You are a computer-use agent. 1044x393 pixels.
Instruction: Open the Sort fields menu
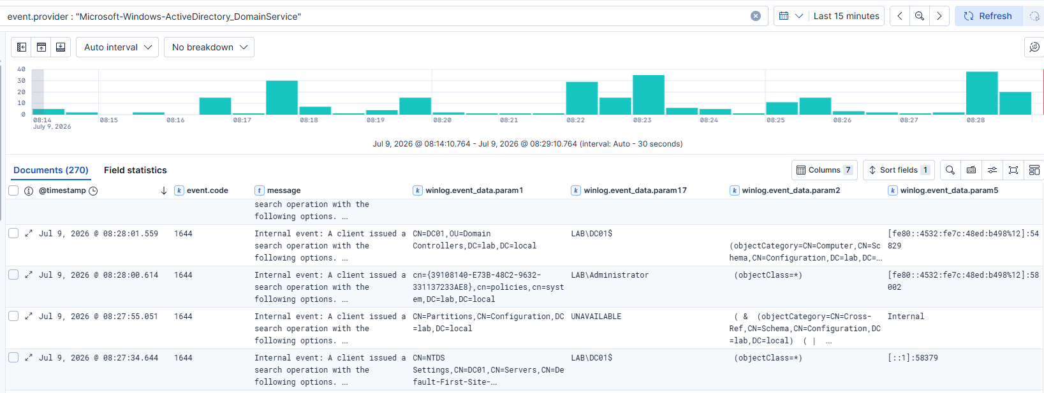point(899,170)
